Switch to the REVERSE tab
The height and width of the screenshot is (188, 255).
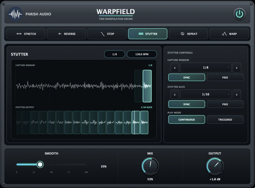(66, 34)
